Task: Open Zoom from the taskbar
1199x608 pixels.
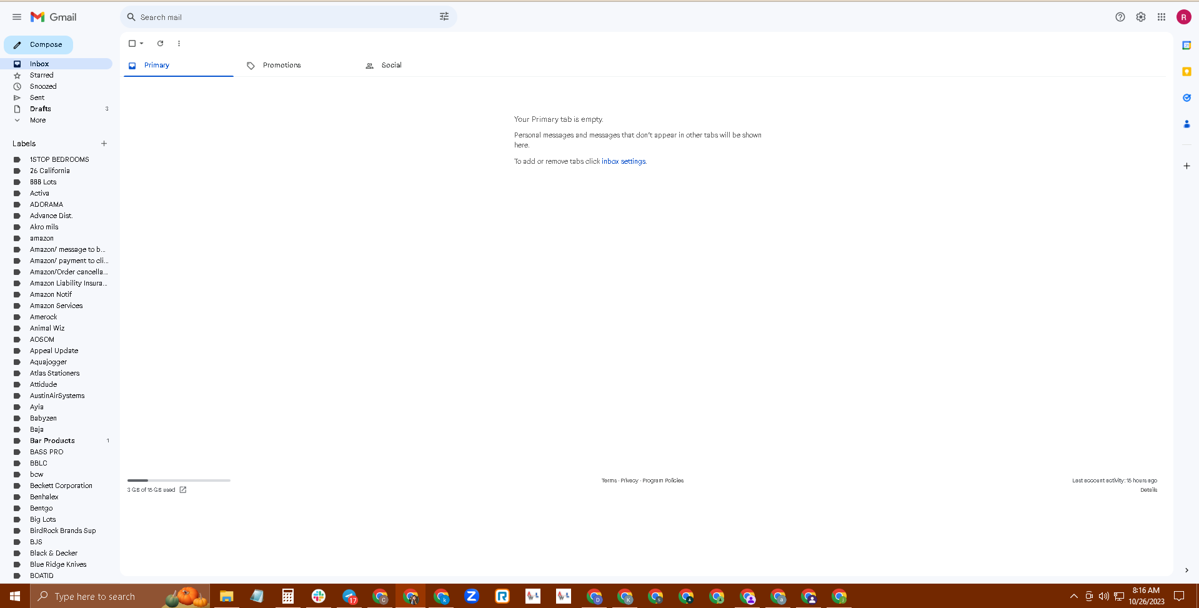Action: coord(472,596)
